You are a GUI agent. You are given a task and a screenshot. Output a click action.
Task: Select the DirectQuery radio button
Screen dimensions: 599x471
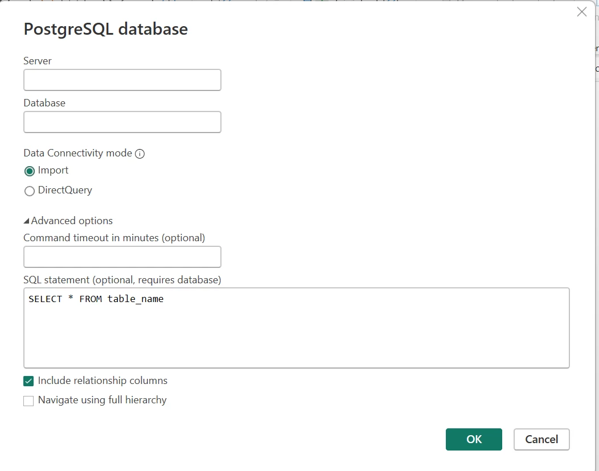pyautogui.click(x=30, y=191)
